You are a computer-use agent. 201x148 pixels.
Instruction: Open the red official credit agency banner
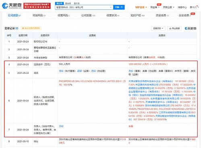[37, 6]
